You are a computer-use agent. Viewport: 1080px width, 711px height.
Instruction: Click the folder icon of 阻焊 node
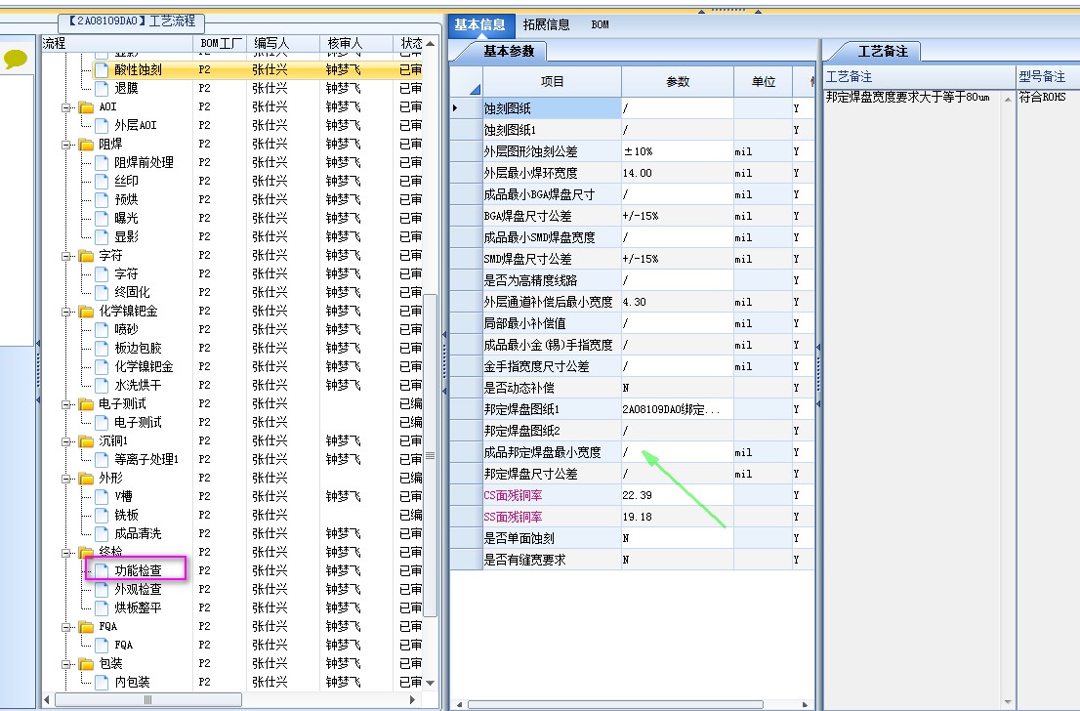[x=86, y=144]
